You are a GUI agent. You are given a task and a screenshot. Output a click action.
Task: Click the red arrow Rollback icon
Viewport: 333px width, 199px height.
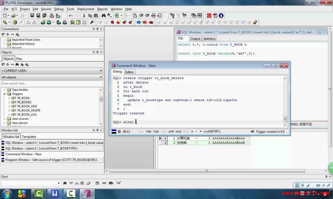[145, 22]
